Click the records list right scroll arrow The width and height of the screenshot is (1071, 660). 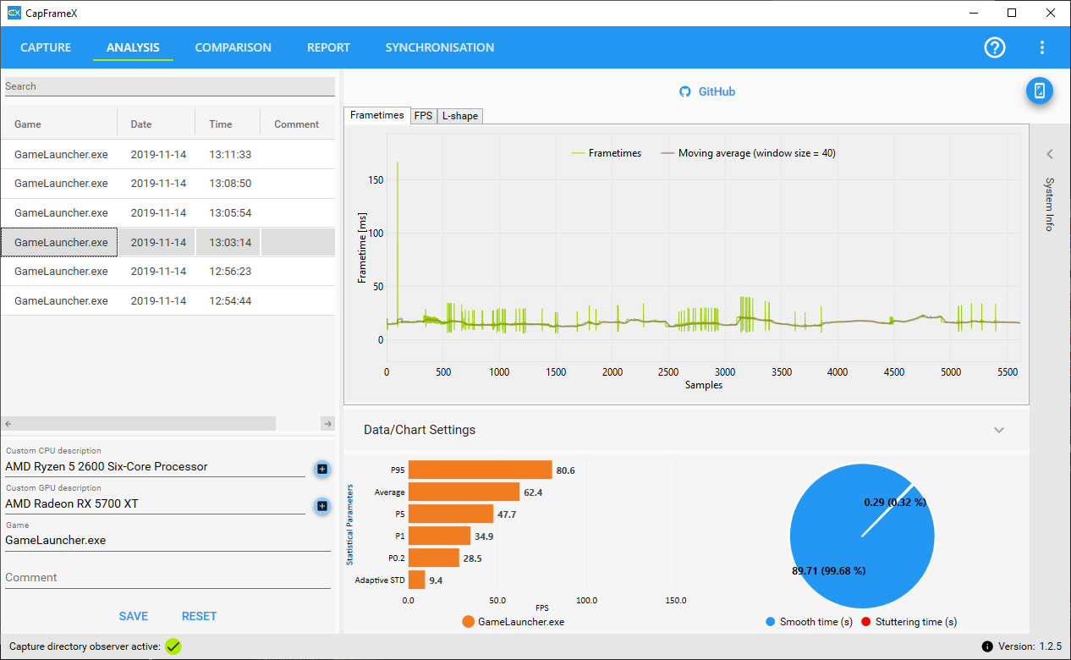[x=328, y=424]
